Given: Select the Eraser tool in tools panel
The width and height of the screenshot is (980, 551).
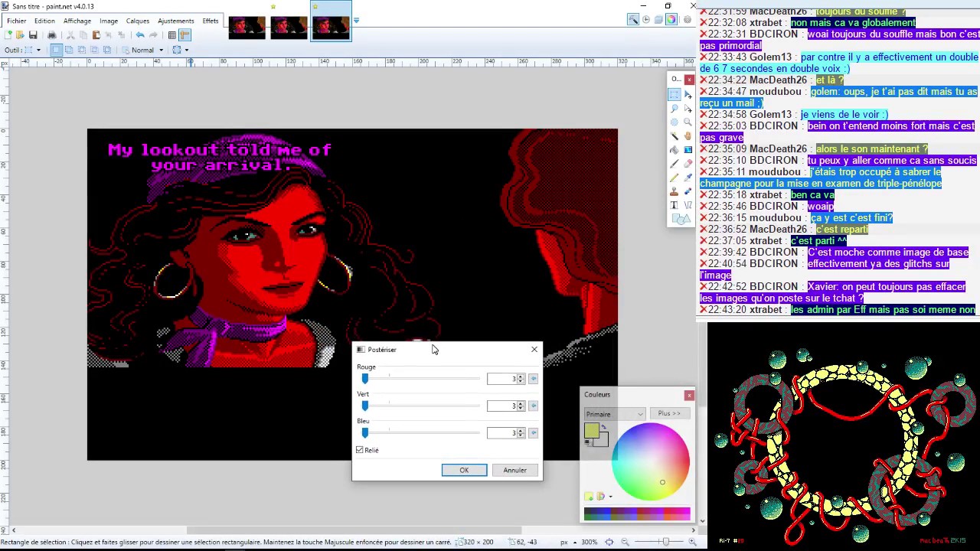Looking at the screenshot, I should 688,163.
